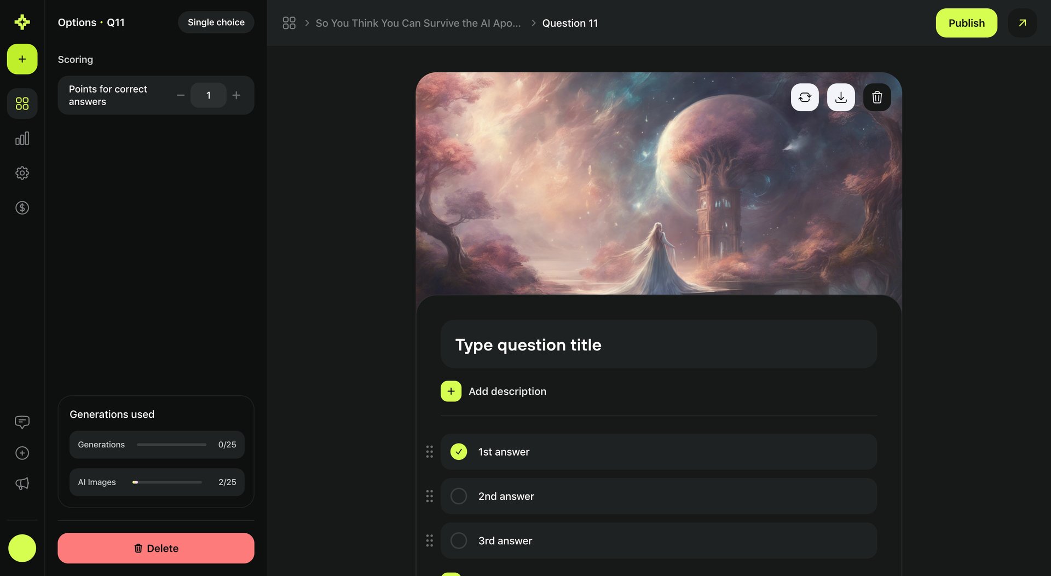This screenshot has height=576, width=1051.
Task: Mark 2nd answer as correct
Action: point(458,496)
